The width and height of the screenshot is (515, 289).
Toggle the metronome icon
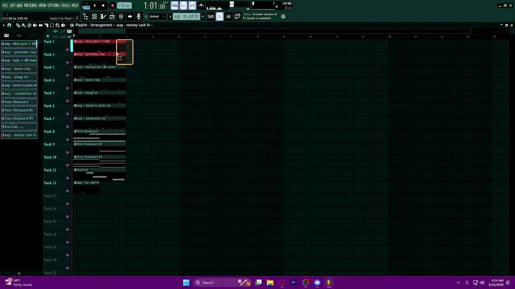(x=201, y=6)
